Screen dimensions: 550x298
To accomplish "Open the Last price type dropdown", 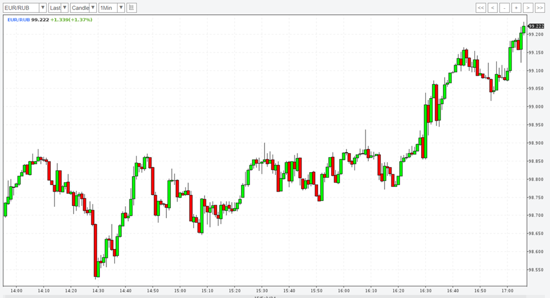I will [x=58, y=8].
